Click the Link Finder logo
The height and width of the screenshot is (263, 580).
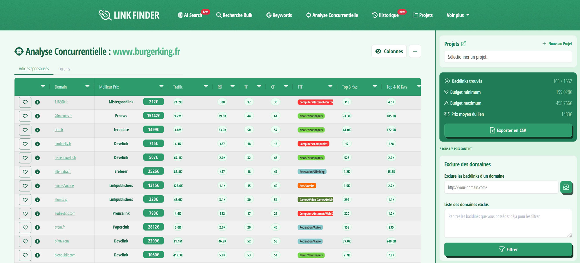click(x=129, y=15)
